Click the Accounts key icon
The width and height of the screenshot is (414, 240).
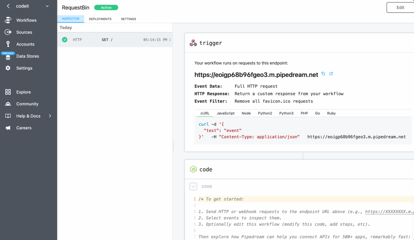pos(8,44)
